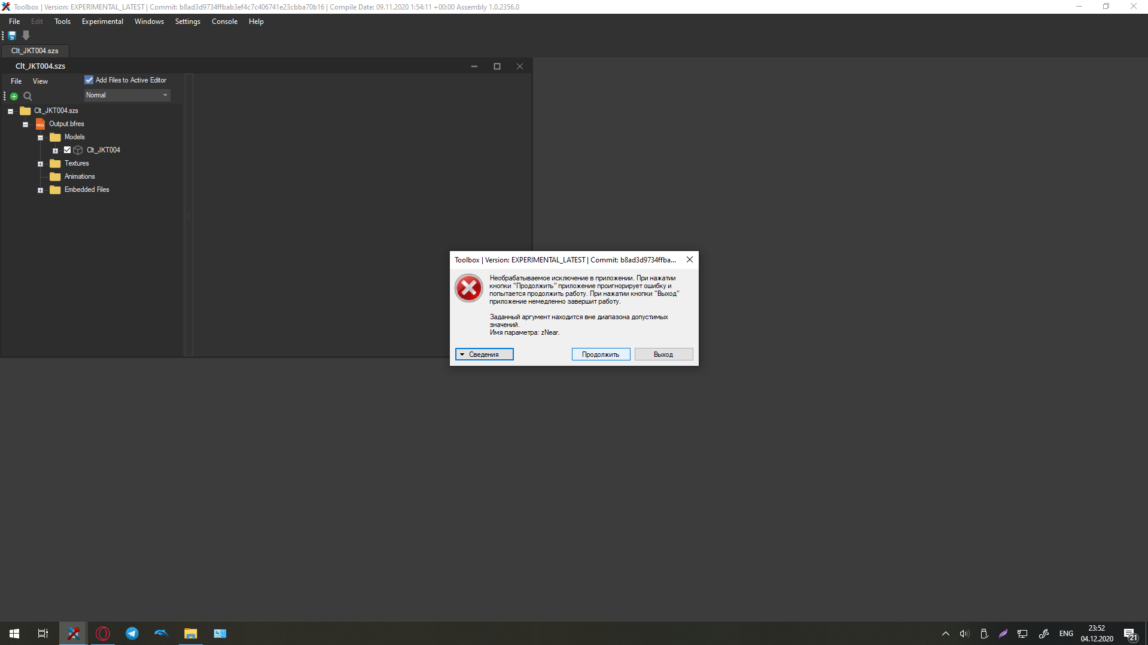Click the Save file icon

(11, 36)
